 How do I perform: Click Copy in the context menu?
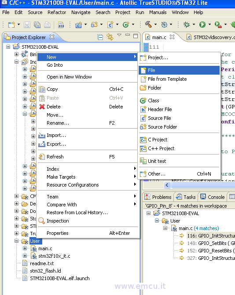[x=88, y=89]
